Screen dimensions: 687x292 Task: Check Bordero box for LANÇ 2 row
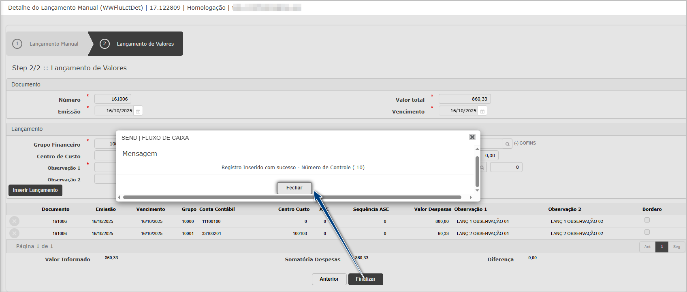[x=647, y=232]
